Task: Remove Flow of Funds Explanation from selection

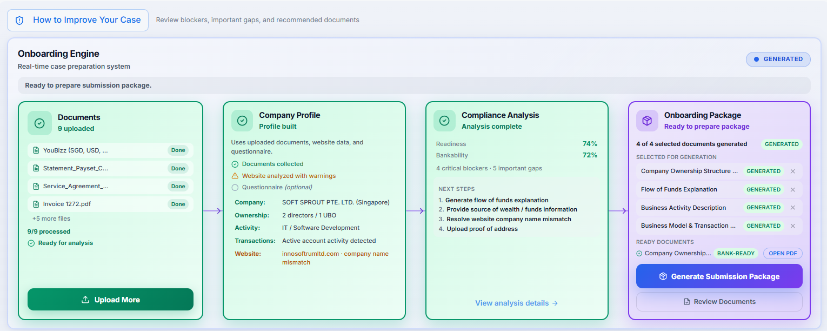Action: [x=793, y=190]
